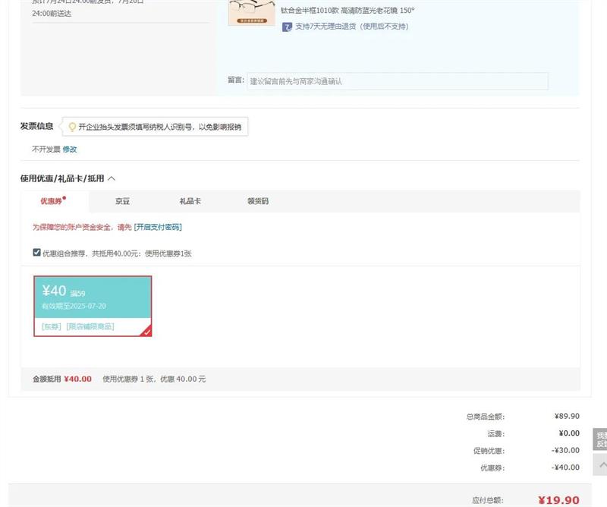Viewport: 607px width, 507px height.
Task: Click the 限店铺限商品 label on coupon
Action: pyautogui.click(x=90, y=326)
